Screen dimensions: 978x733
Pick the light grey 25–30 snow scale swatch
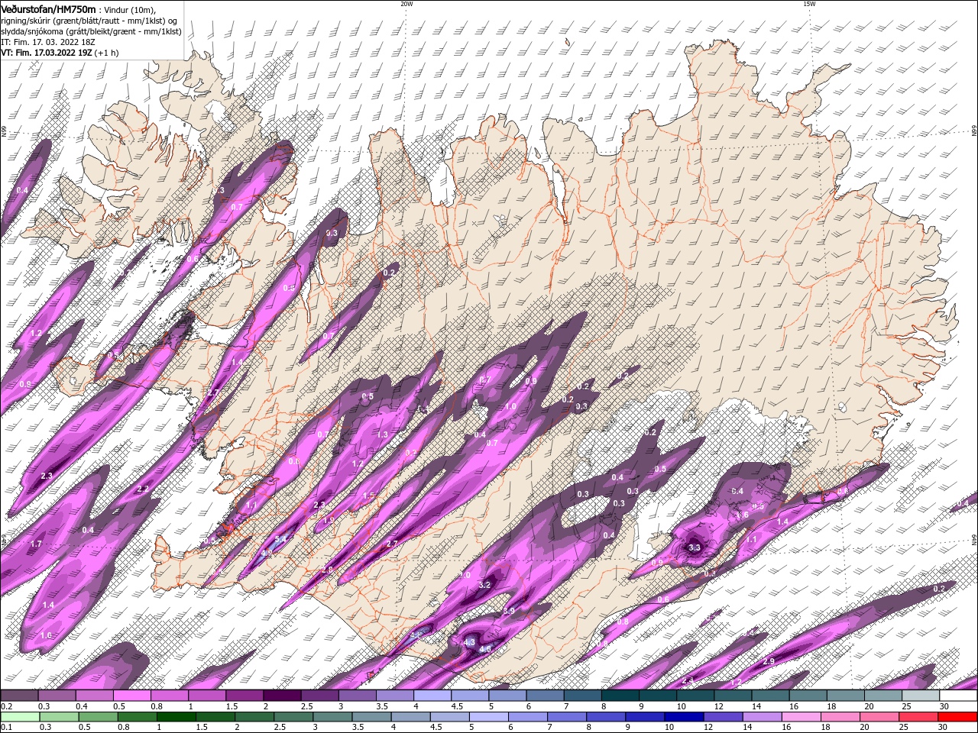pos(920,696)
